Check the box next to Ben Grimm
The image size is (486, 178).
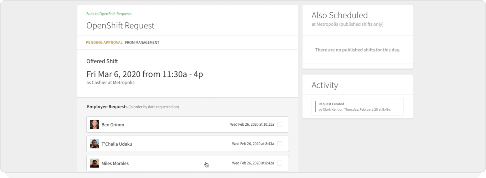[280, 124]
